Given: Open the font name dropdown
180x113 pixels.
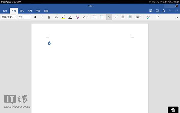Looking at the screenshot, I should pyautogui.click(x=9, y=17).
